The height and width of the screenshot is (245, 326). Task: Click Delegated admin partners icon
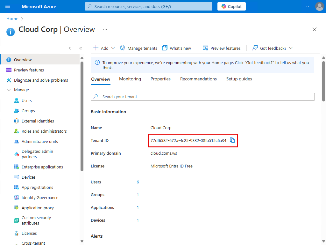(x=17, y=154)
